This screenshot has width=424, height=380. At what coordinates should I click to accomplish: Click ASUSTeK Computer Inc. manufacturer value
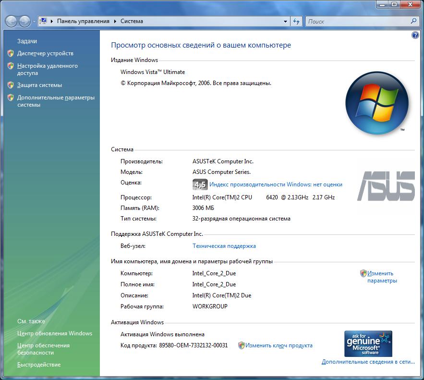[x=223, y=161]
